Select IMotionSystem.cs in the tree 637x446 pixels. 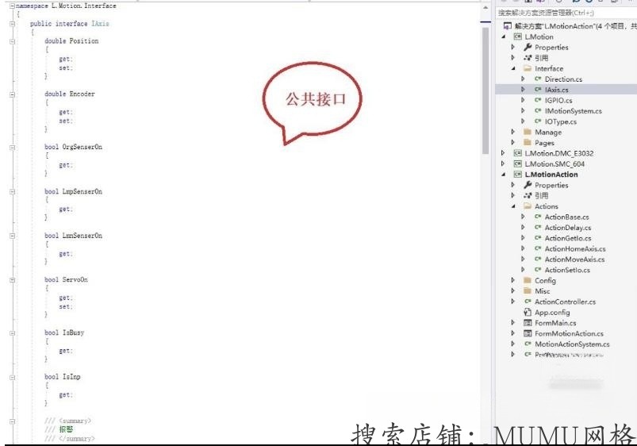pos(574,110)
